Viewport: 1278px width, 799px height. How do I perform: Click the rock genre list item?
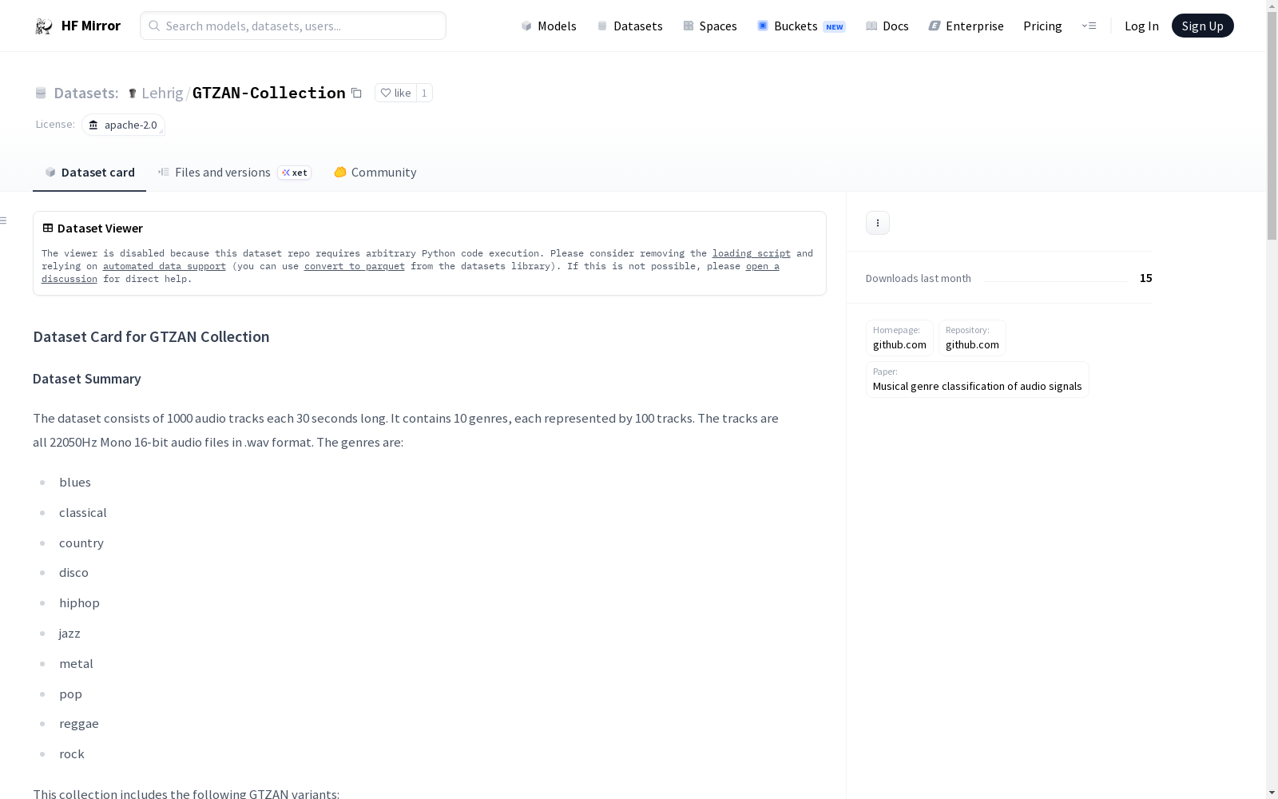point(72,754)
